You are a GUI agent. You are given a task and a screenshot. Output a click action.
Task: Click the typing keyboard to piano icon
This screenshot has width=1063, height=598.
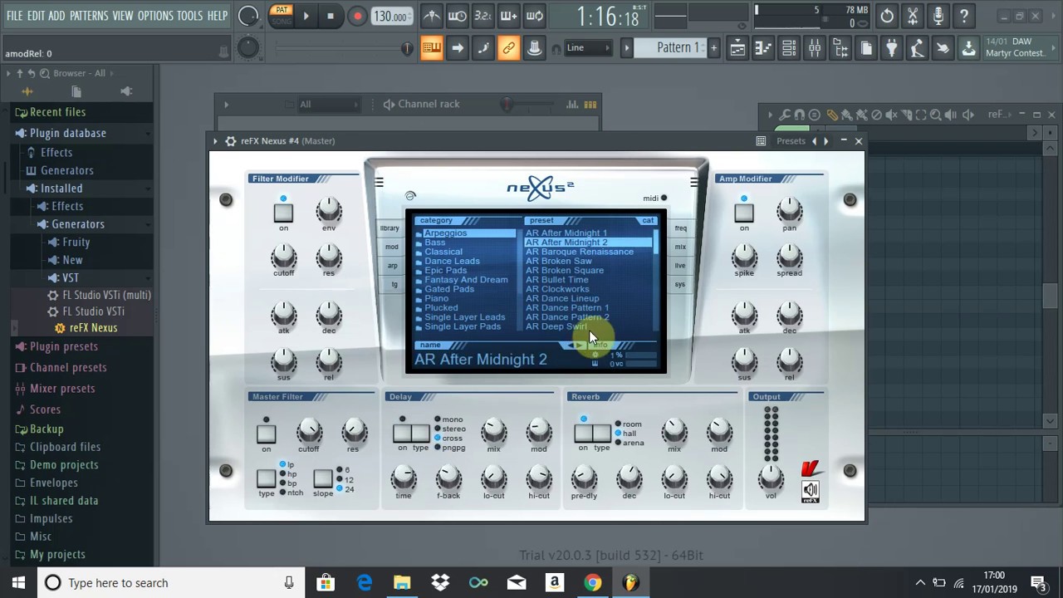pyautogui.click(x=431, y=48)
